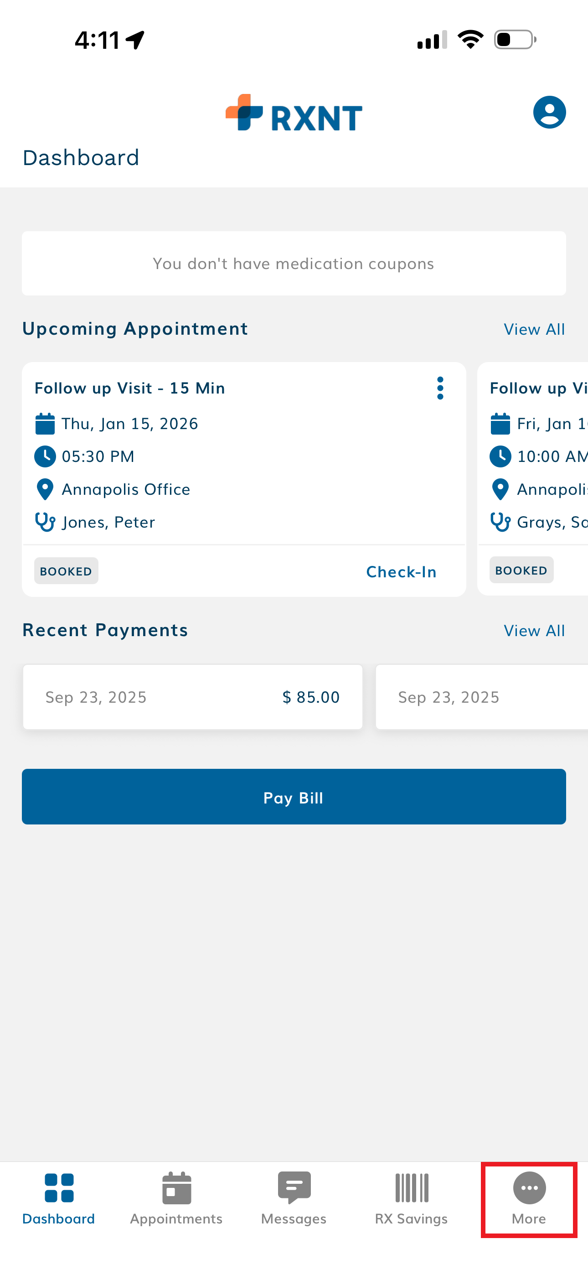Open the user profile icon
This screenshot has width=588, height=1275.
point(549,112)
